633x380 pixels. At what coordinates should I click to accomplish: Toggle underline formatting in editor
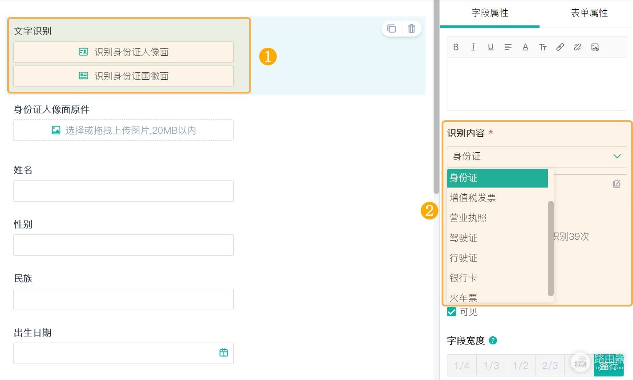(491, 47)
